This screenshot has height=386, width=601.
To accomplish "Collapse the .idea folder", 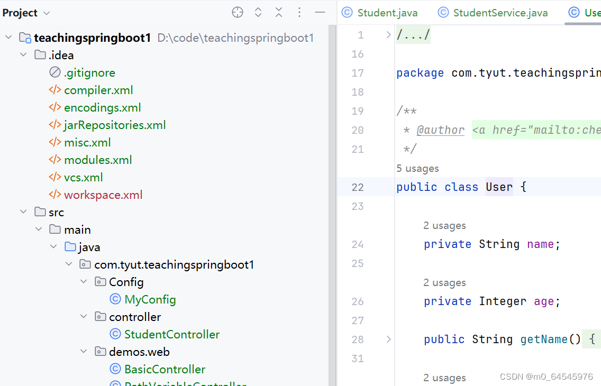I will (23, 54).
